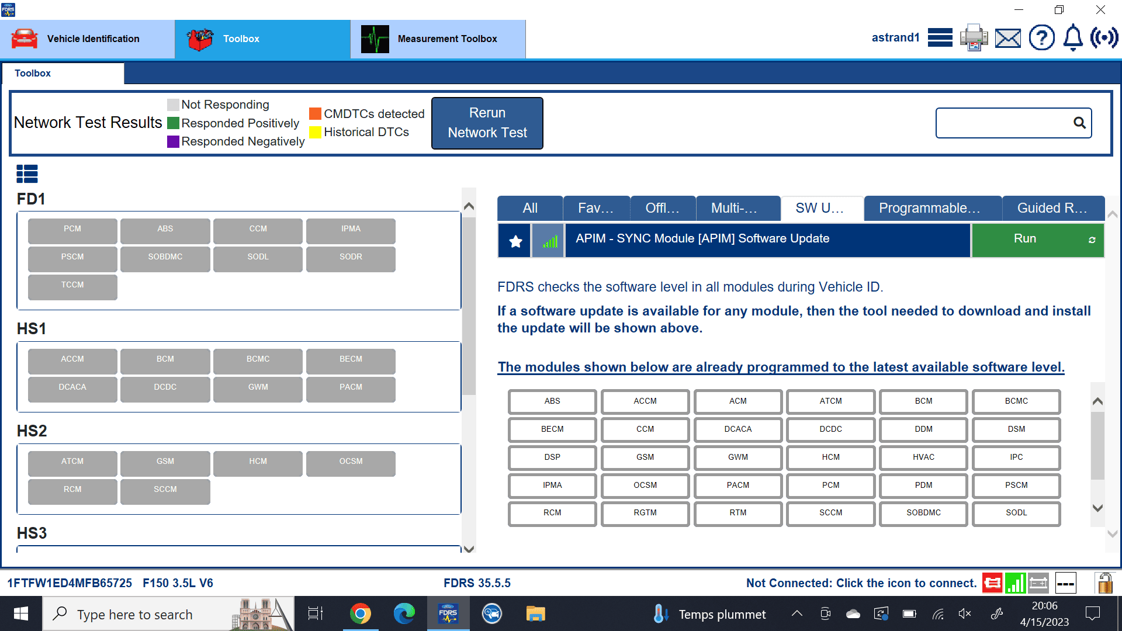Click the Not Connected connect message
Image resolution: width=1122 pixels, height=631 pixels.
pos(861,583)
